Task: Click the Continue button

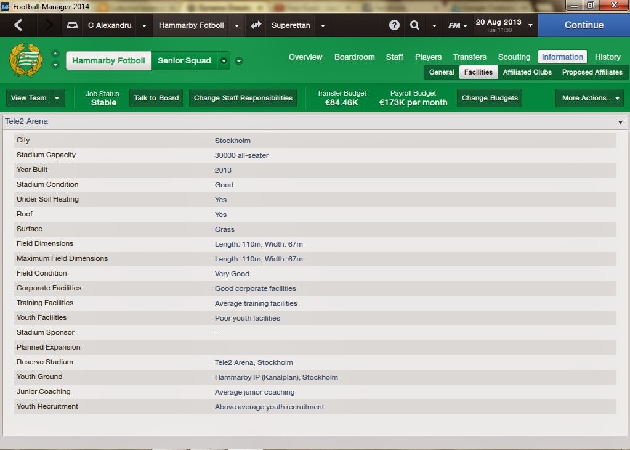Action: [584, 25]
